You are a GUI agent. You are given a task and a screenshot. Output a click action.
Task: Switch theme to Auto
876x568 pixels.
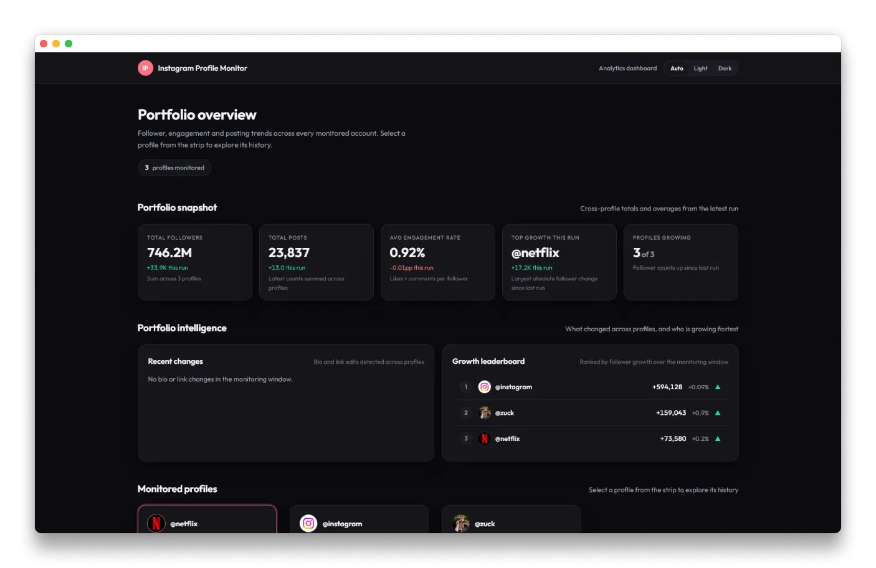(677, 69)
